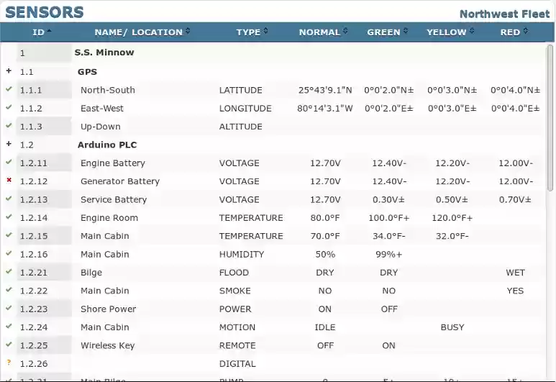The width and height of the screenshot is (556, 382).
Task: Click green check icon for Shore Power 1.2.23
Action: [9, 307]
